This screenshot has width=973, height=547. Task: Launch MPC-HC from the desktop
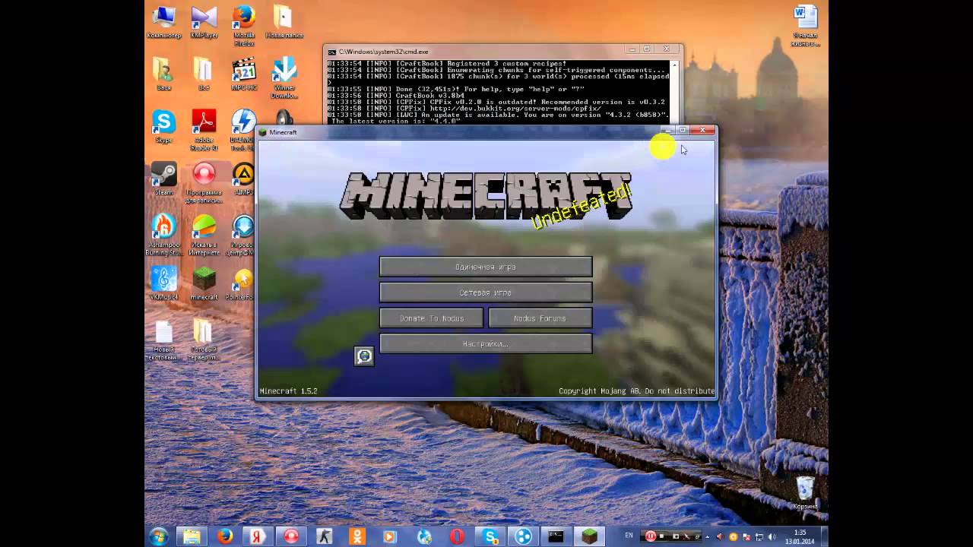244,74
